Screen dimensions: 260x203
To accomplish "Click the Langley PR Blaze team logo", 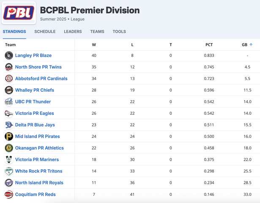I will tap(9, 55).
